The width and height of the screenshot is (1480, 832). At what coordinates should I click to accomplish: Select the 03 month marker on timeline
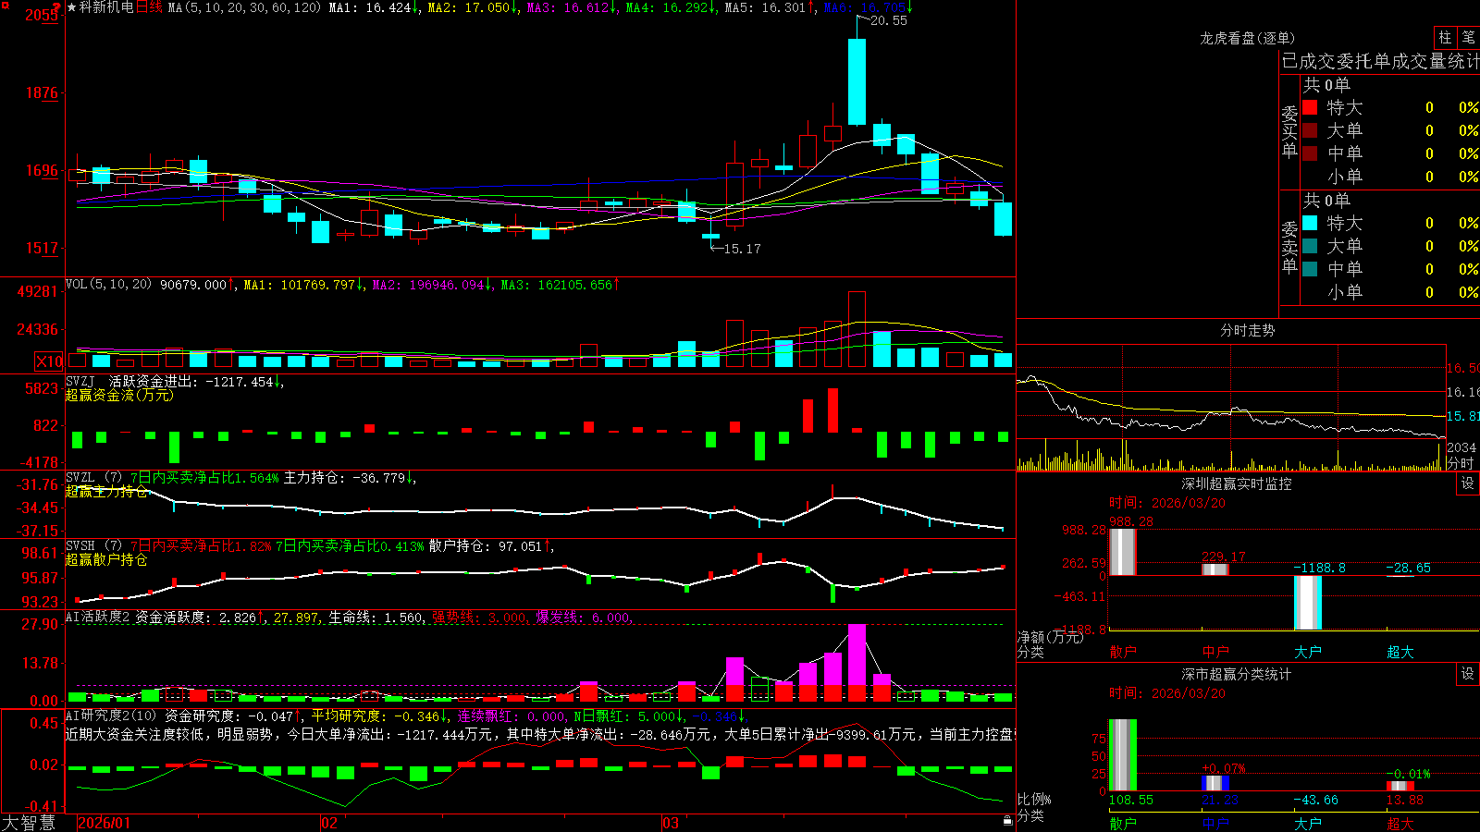coord(671,823)
